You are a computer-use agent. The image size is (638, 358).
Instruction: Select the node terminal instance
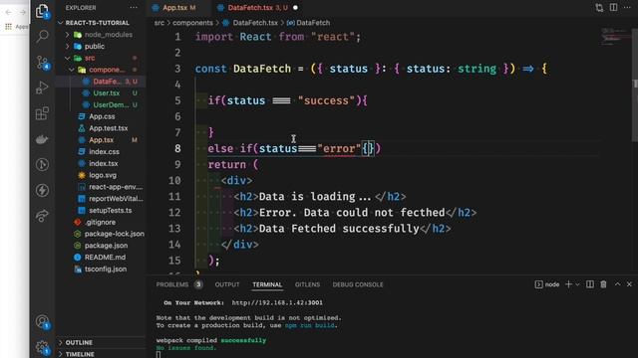point(547,284)
